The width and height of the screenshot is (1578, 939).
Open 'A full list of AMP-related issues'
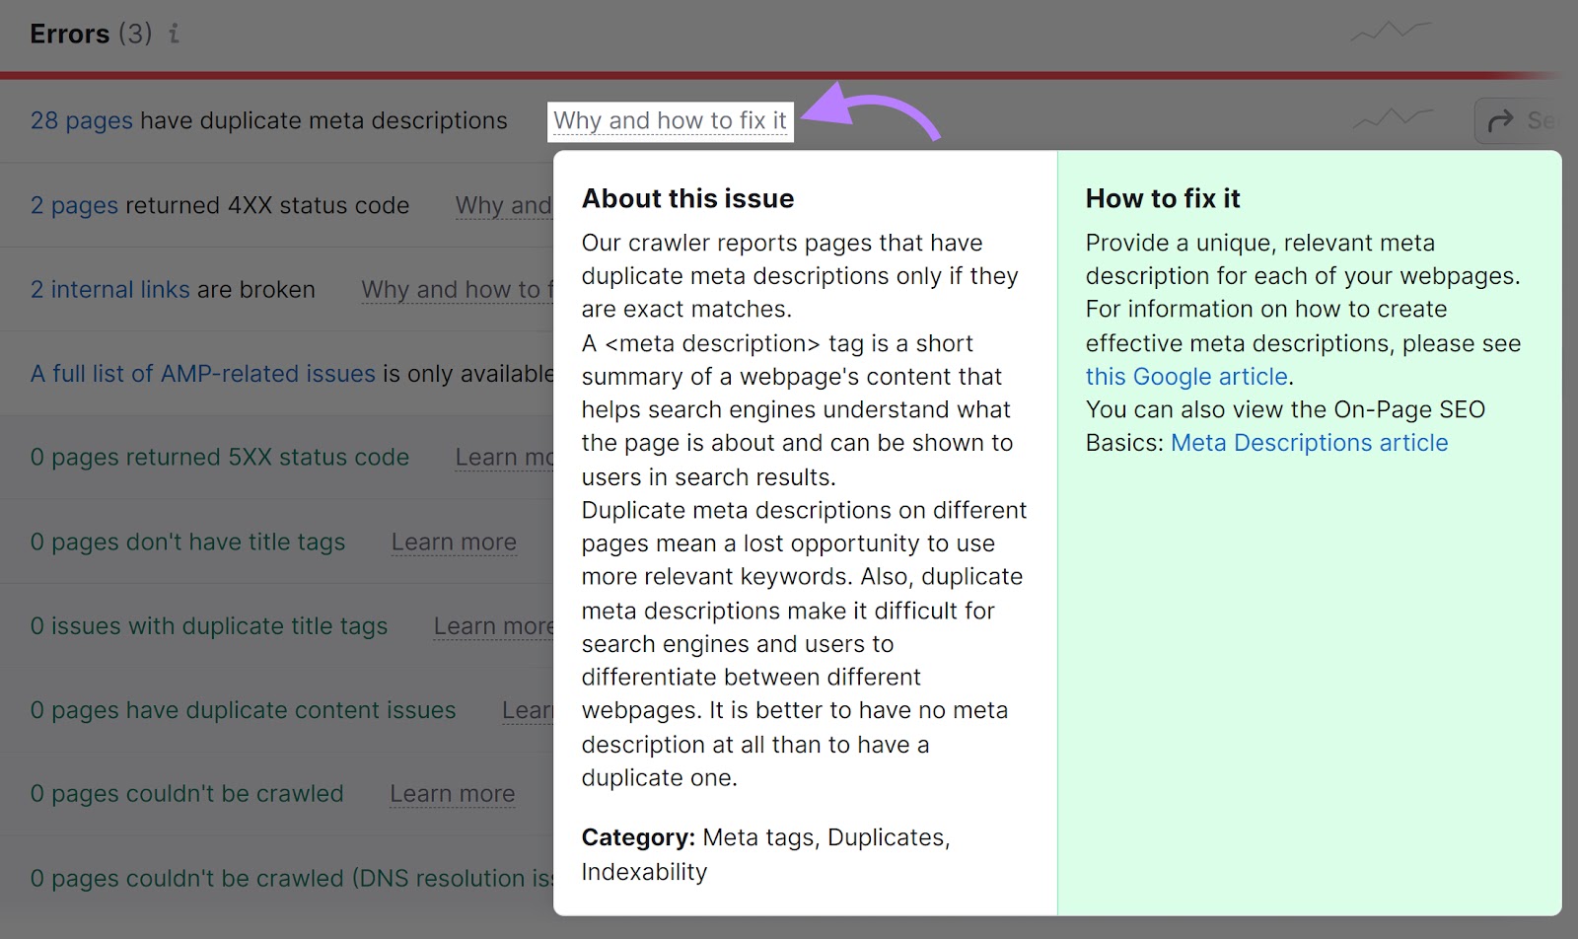tap(202, 374)
